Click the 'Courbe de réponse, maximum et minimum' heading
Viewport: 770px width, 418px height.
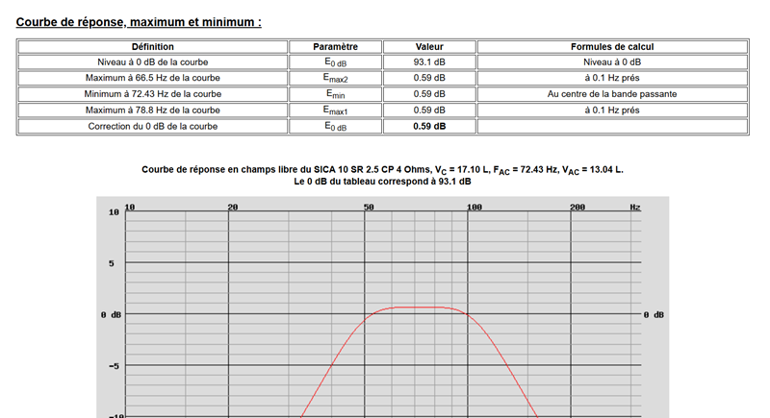[x=139, y=22]
